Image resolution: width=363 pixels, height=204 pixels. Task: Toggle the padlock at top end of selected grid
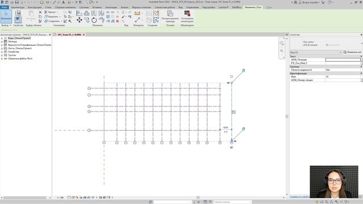[243, 70]
